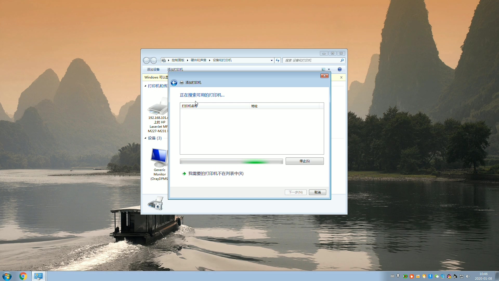Open the WeChat tray icon

pyautogui.click(x=437, y=276)
